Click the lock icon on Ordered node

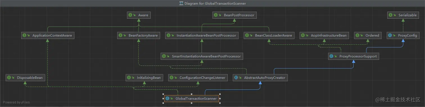[x=362, y=35]
